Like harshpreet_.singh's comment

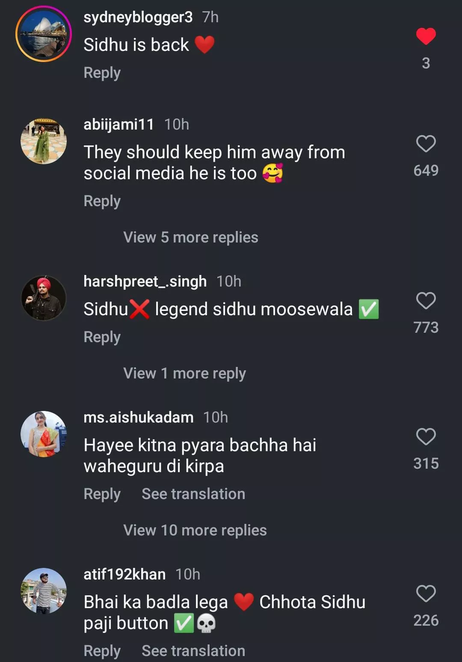click(426, 301)
